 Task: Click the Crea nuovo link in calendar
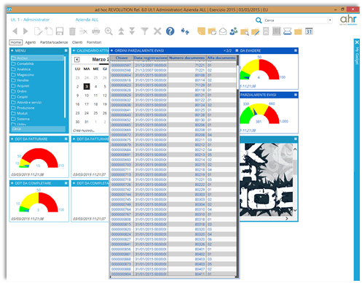click(84, 131)
